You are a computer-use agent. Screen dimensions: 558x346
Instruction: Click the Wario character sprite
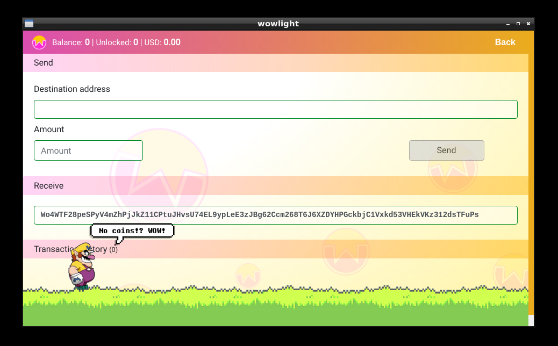[x=82, y=266]
